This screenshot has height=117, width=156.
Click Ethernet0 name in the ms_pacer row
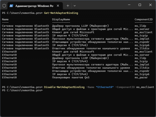(x=9, y=77)
